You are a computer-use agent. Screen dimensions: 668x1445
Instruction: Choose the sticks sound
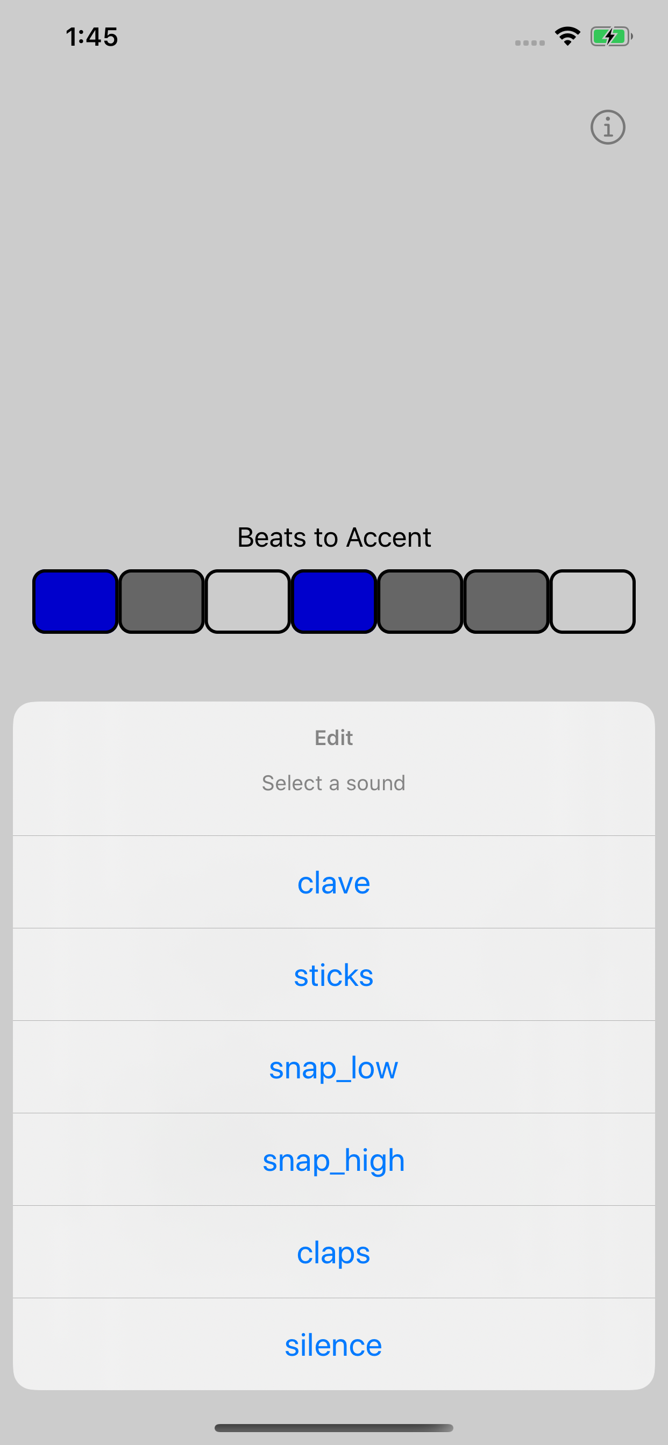tap(334, 975)
